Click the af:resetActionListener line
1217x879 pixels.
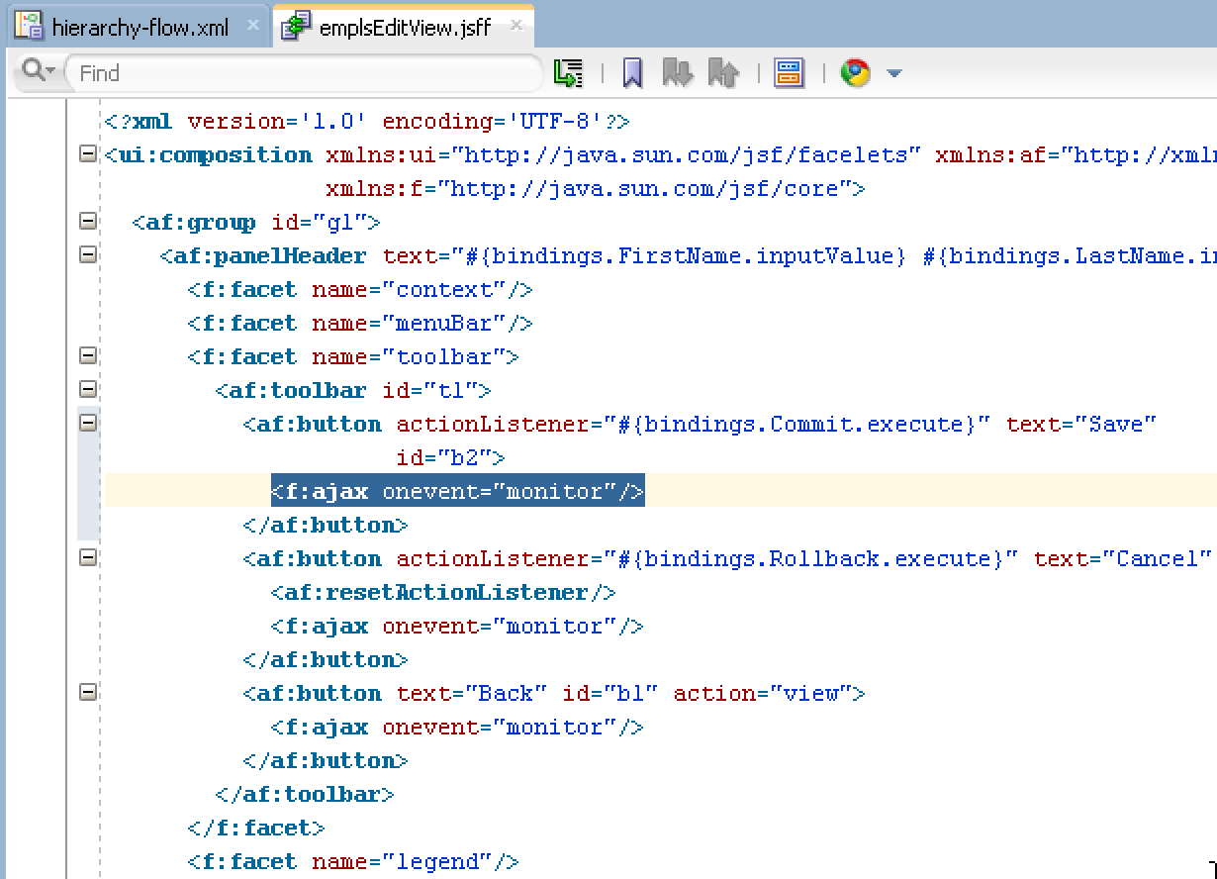tap(443, 593)
